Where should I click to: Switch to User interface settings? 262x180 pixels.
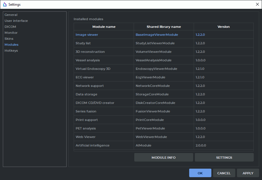coord(16,21)
